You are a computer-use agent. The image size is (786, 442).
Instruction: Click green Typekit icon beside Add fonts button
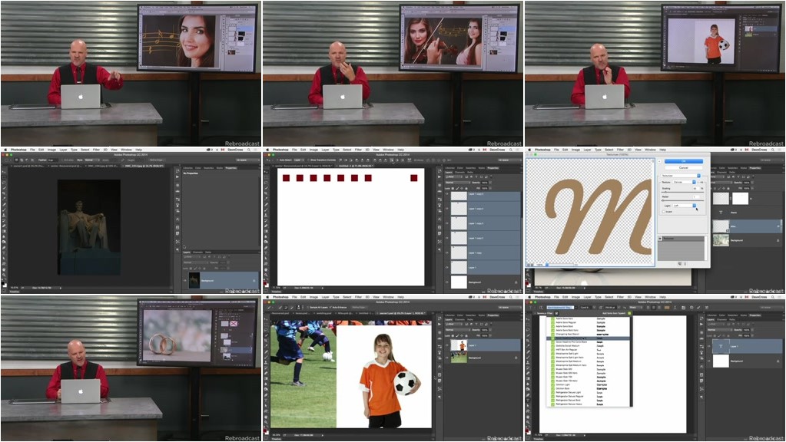(x=629, y=313)
